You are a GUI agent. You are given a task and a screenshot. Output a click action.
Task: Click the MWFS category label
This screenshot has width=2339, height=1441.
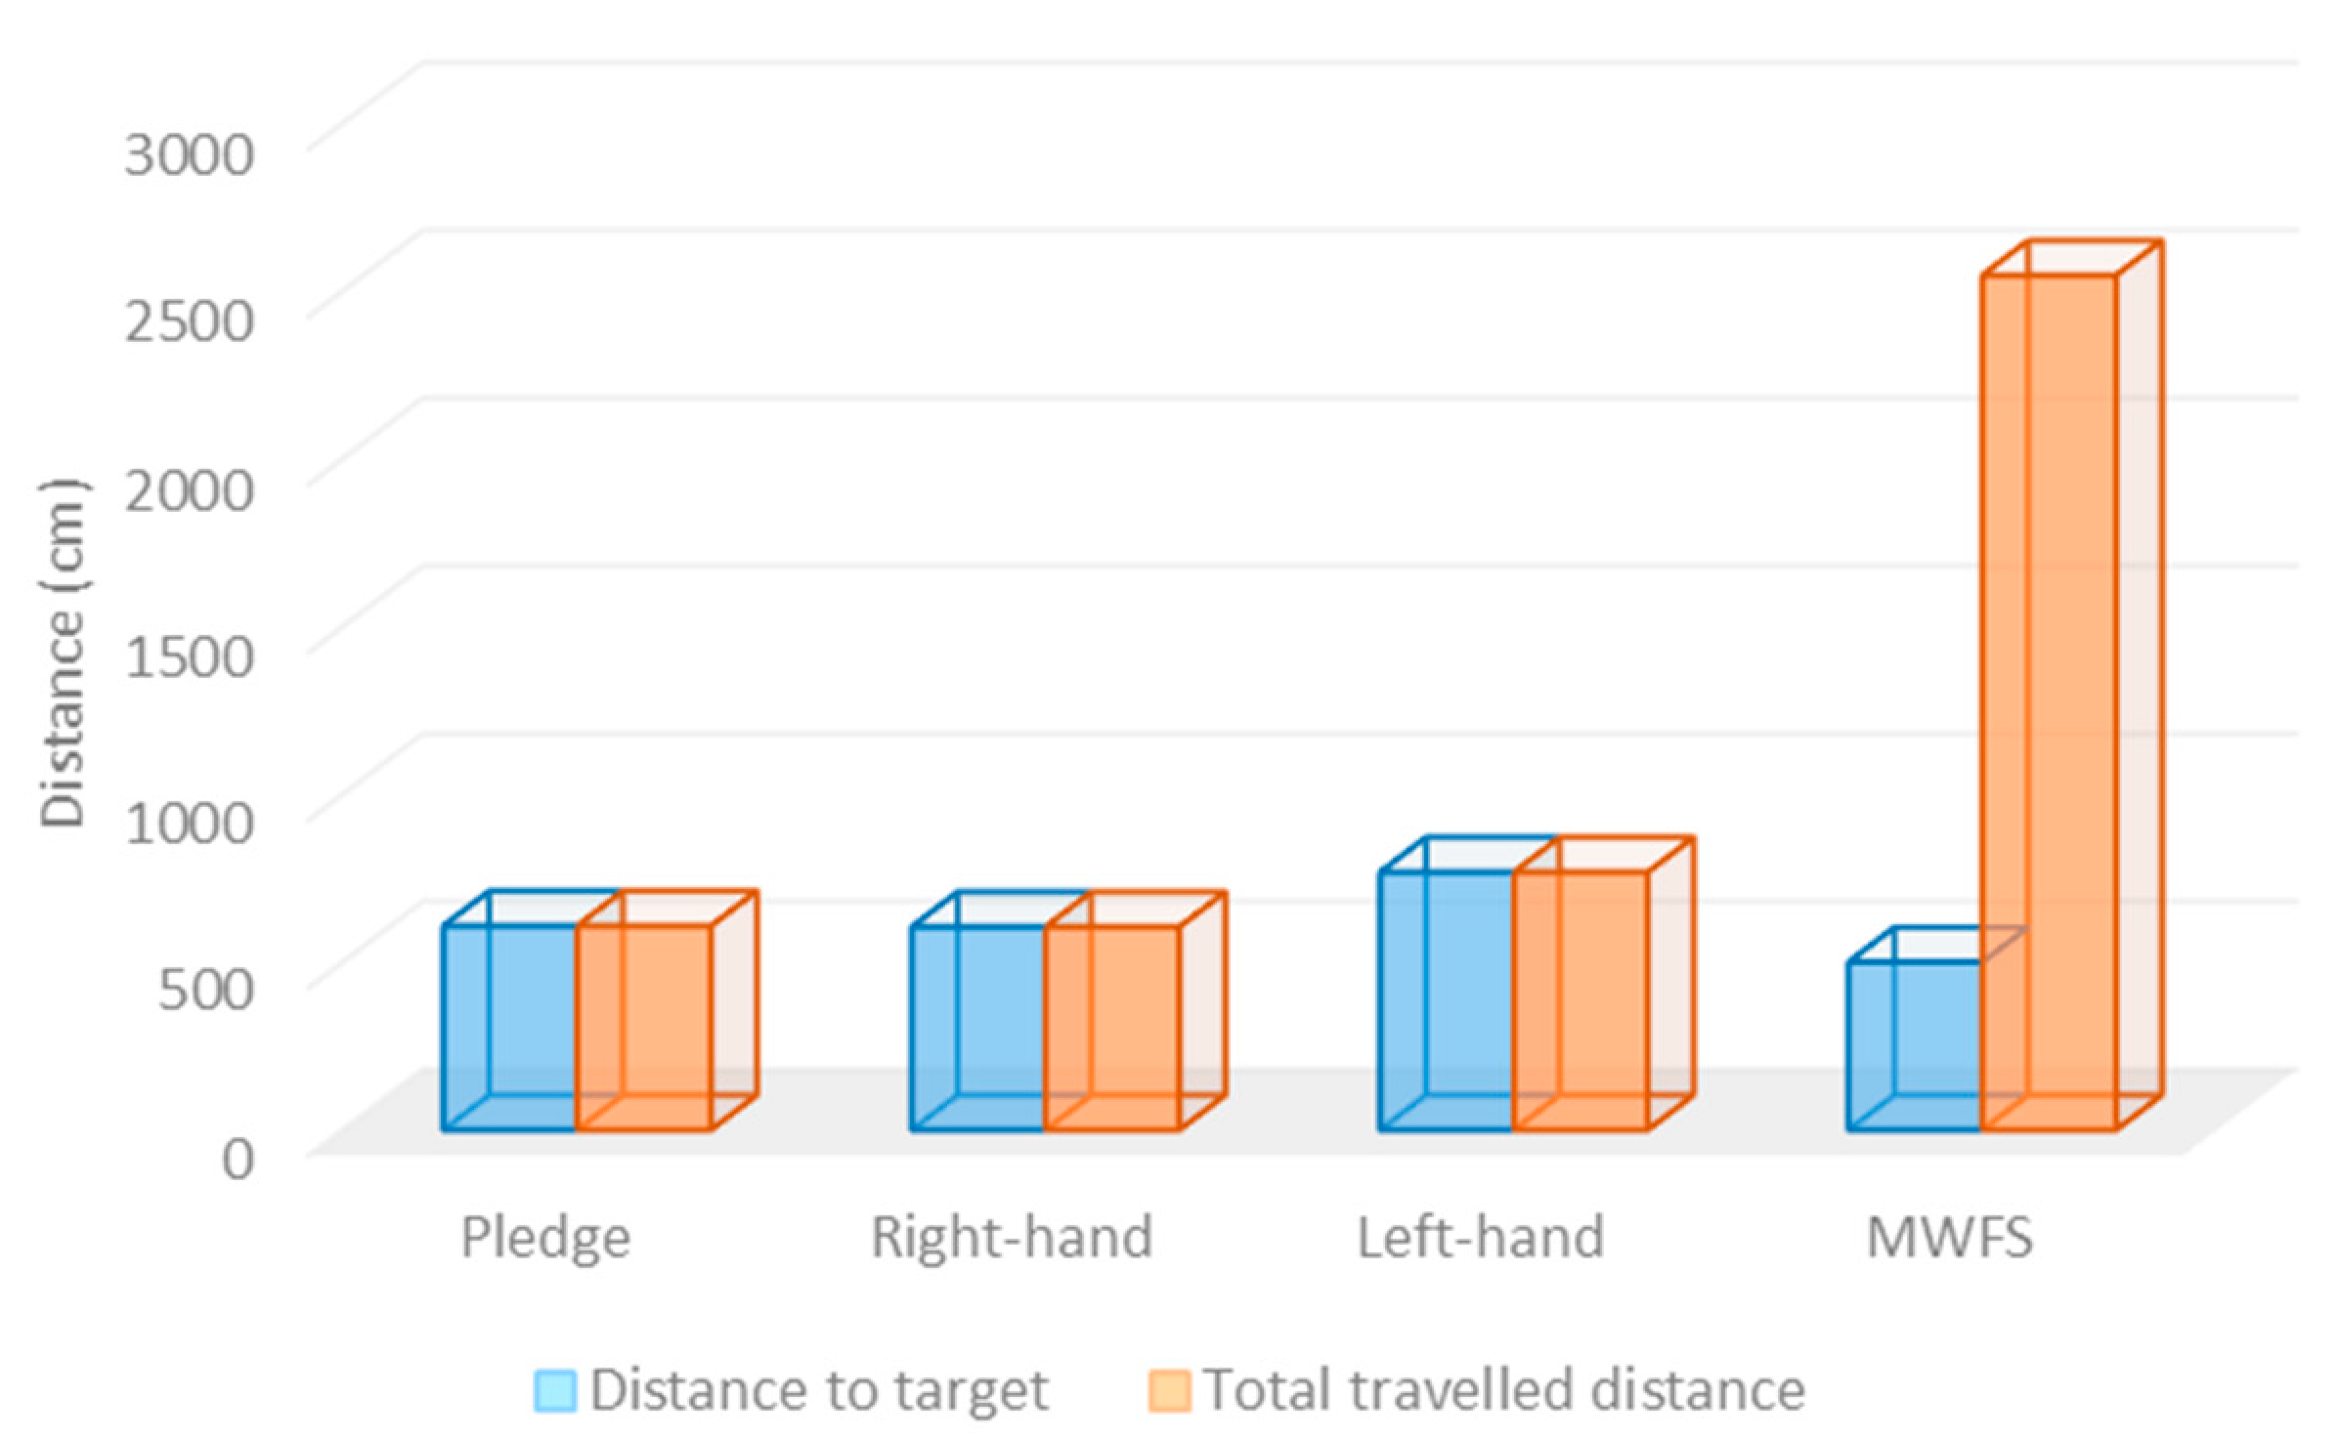[1949, 1238]
